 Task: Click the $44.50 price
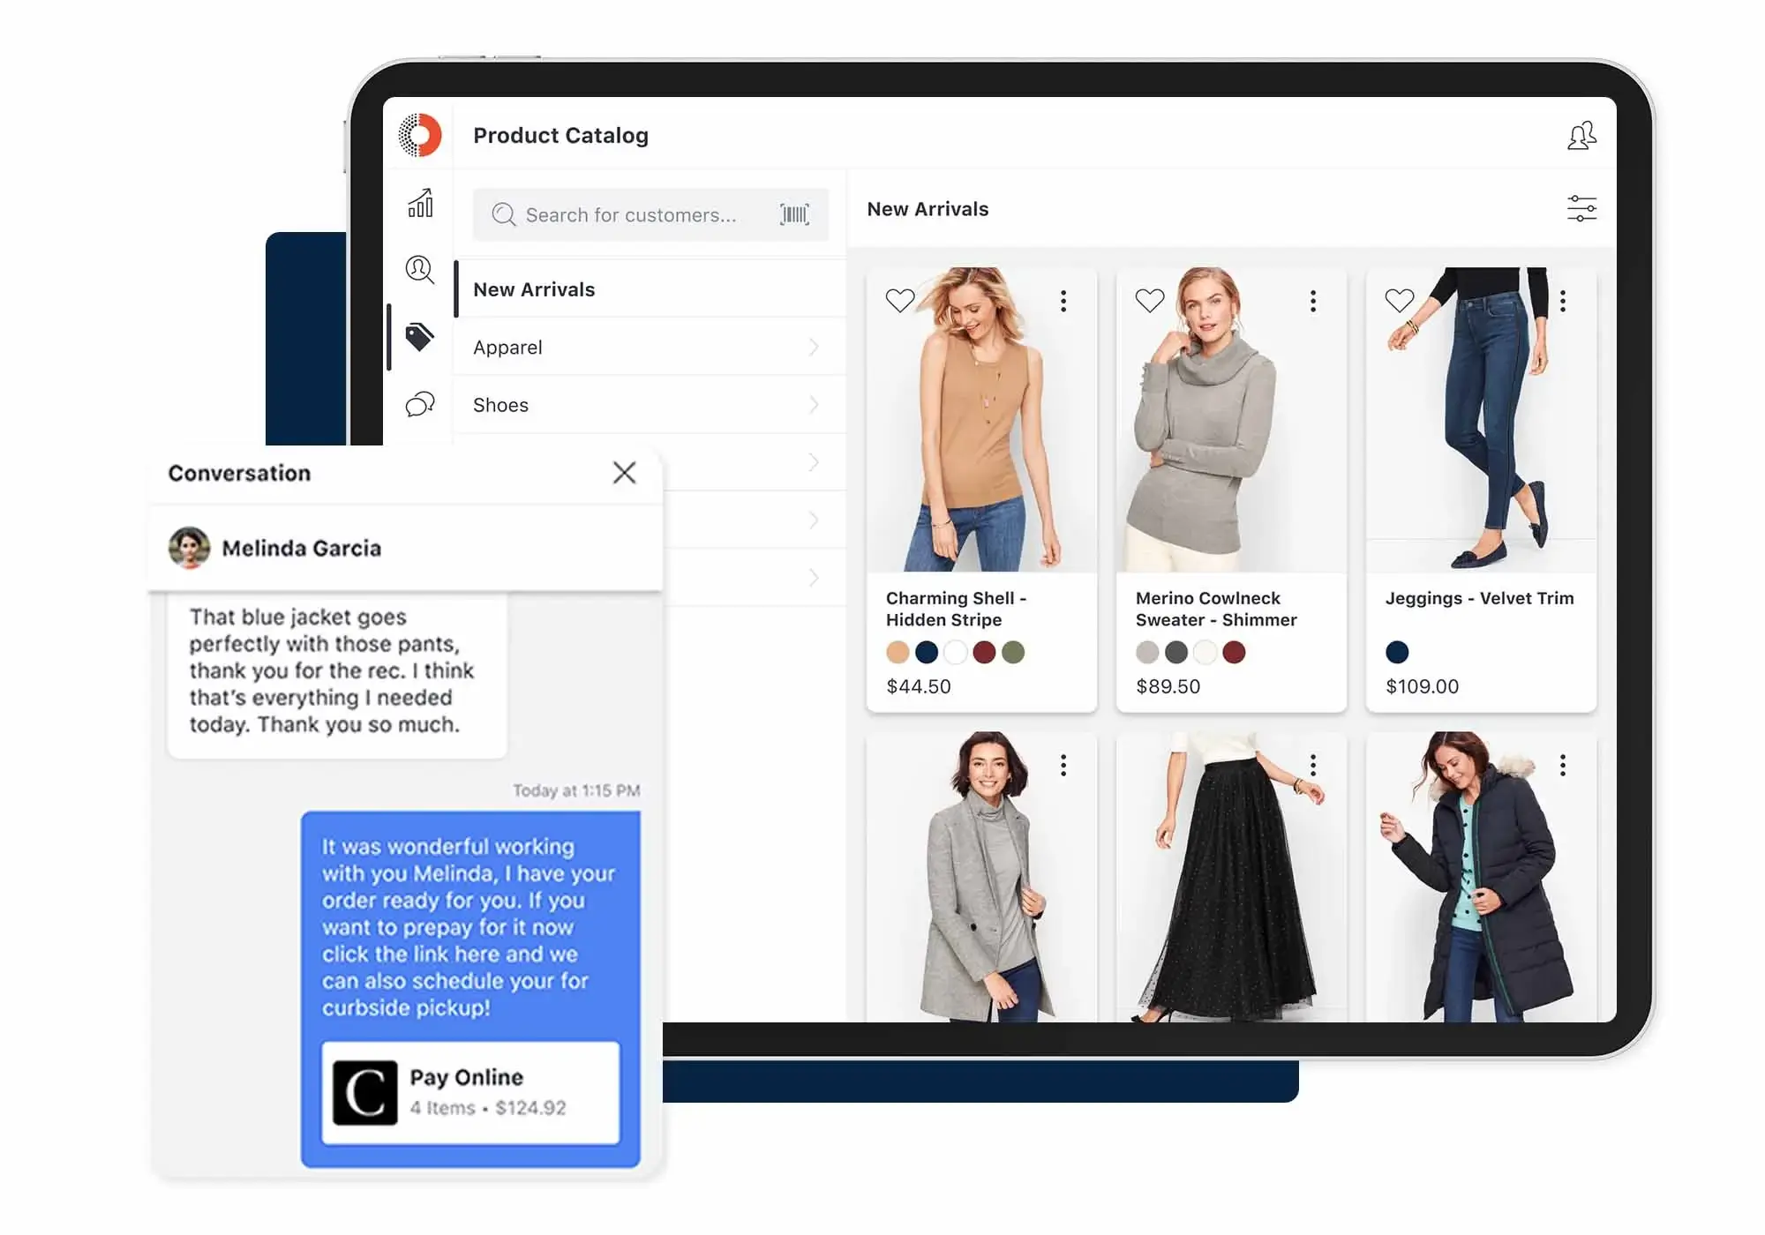(919, 686)
